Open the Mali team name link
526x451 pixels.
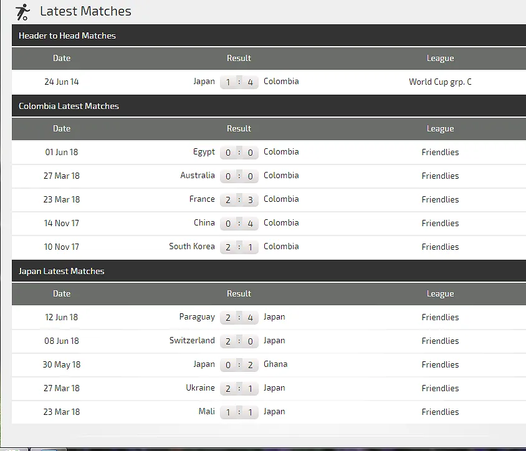(x=206, y=411)
